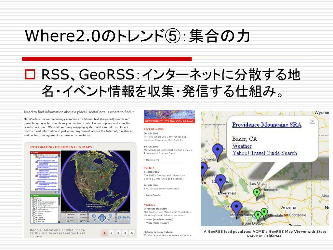Click the Scottsdale label on the map

(x=298, y=215)
